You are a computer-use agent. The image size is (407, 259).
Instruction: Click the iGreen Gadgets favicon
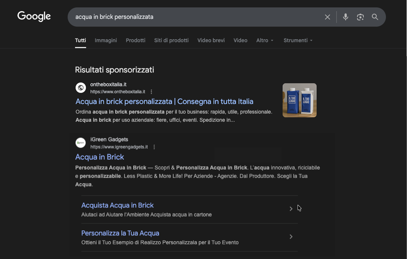click(81, 143)
